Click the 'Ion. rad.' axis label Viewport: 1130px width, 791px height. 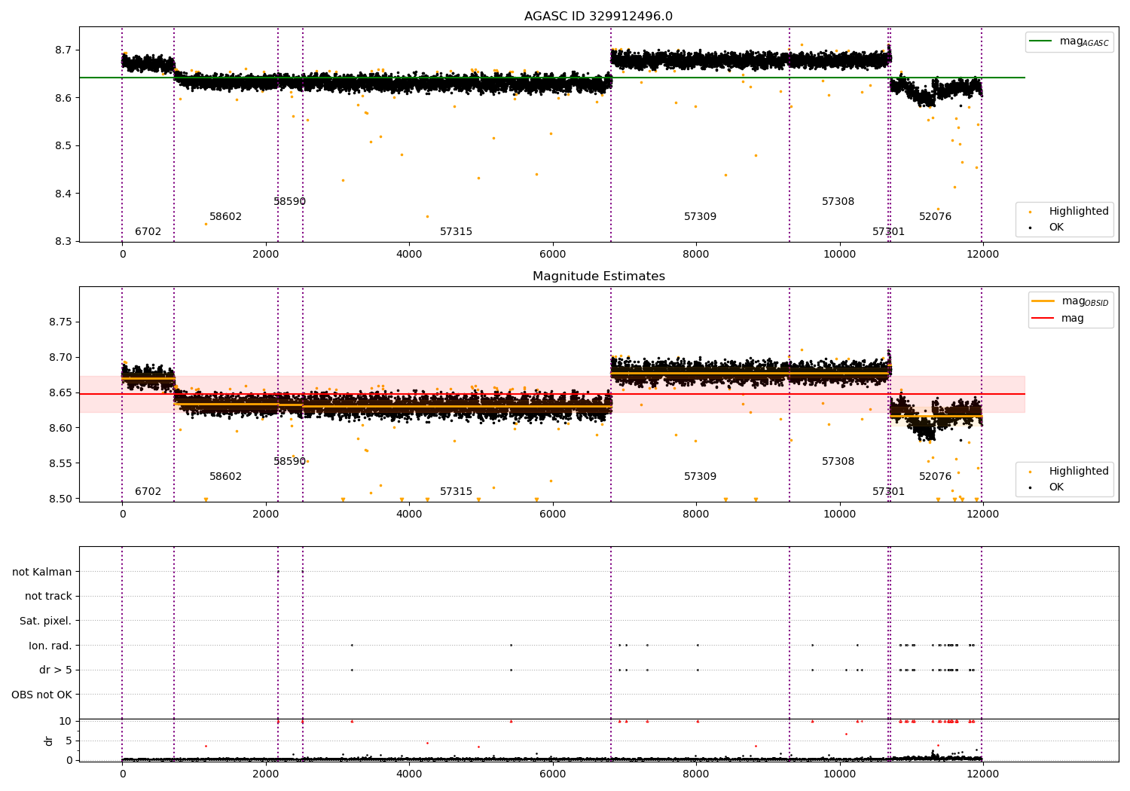50,646
